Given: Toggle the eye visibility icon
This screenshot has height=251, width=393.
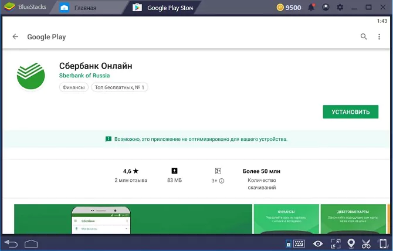Looking at the screenshot, I should coord(318,243).
